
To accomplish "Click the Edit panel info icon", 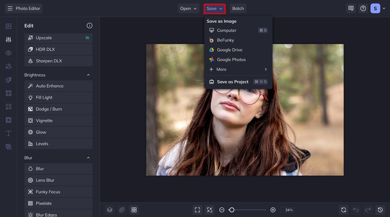I will click(89, 26).
